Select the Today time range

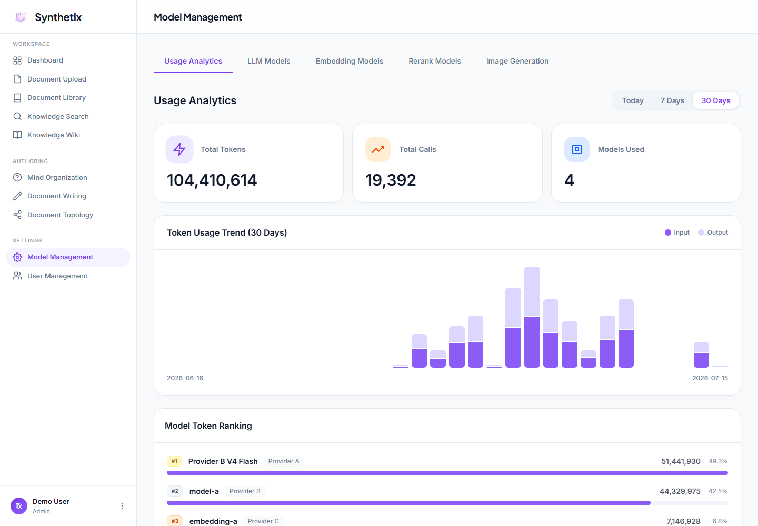coord(633,100)
